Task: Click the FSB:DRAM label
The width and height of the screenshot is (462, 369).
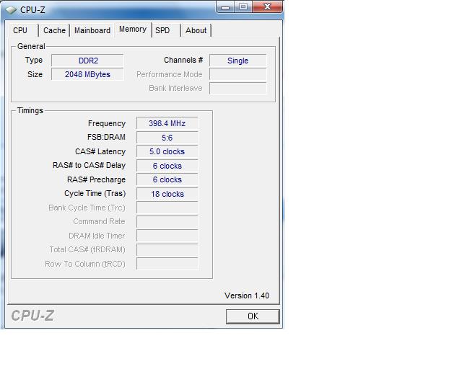Action: 106,137
